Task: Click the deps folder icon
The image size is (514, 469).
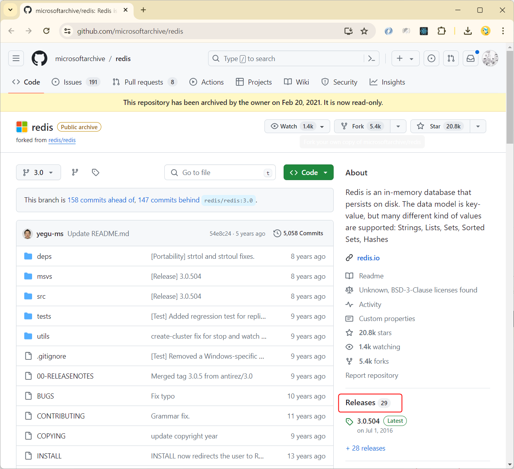Action: (28, 256)
